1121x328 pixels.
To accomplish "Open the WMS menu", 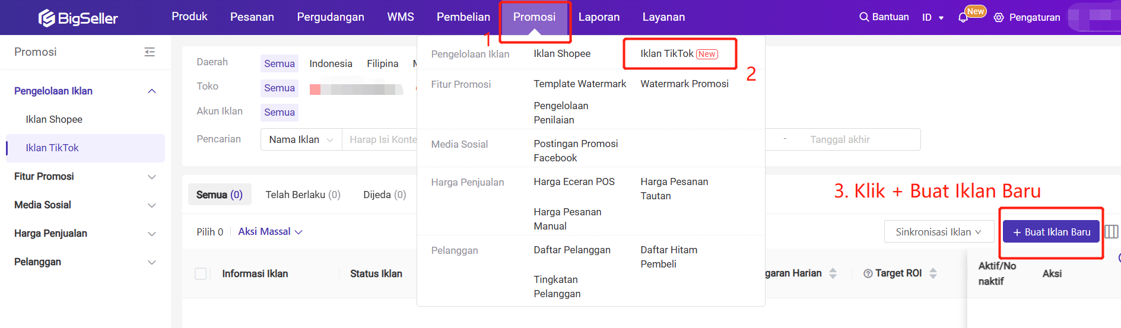I will coord(401,17).
